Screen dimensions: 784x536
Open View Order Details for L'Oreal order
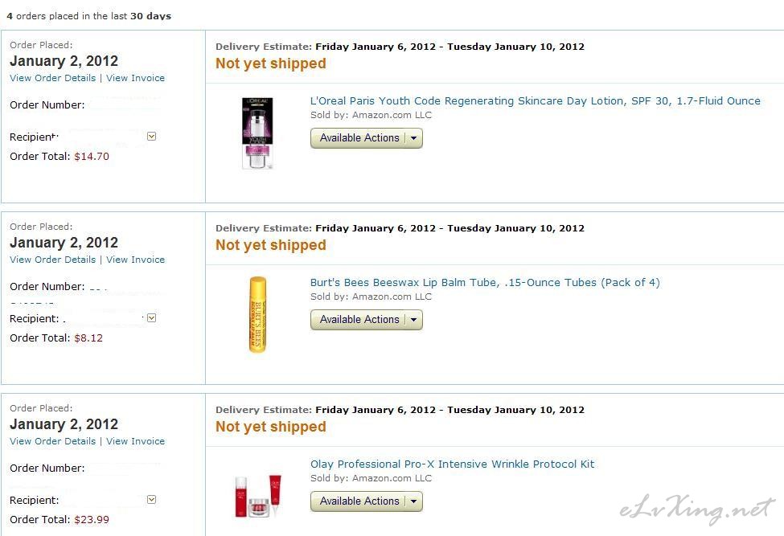click(x=52, y=78)
